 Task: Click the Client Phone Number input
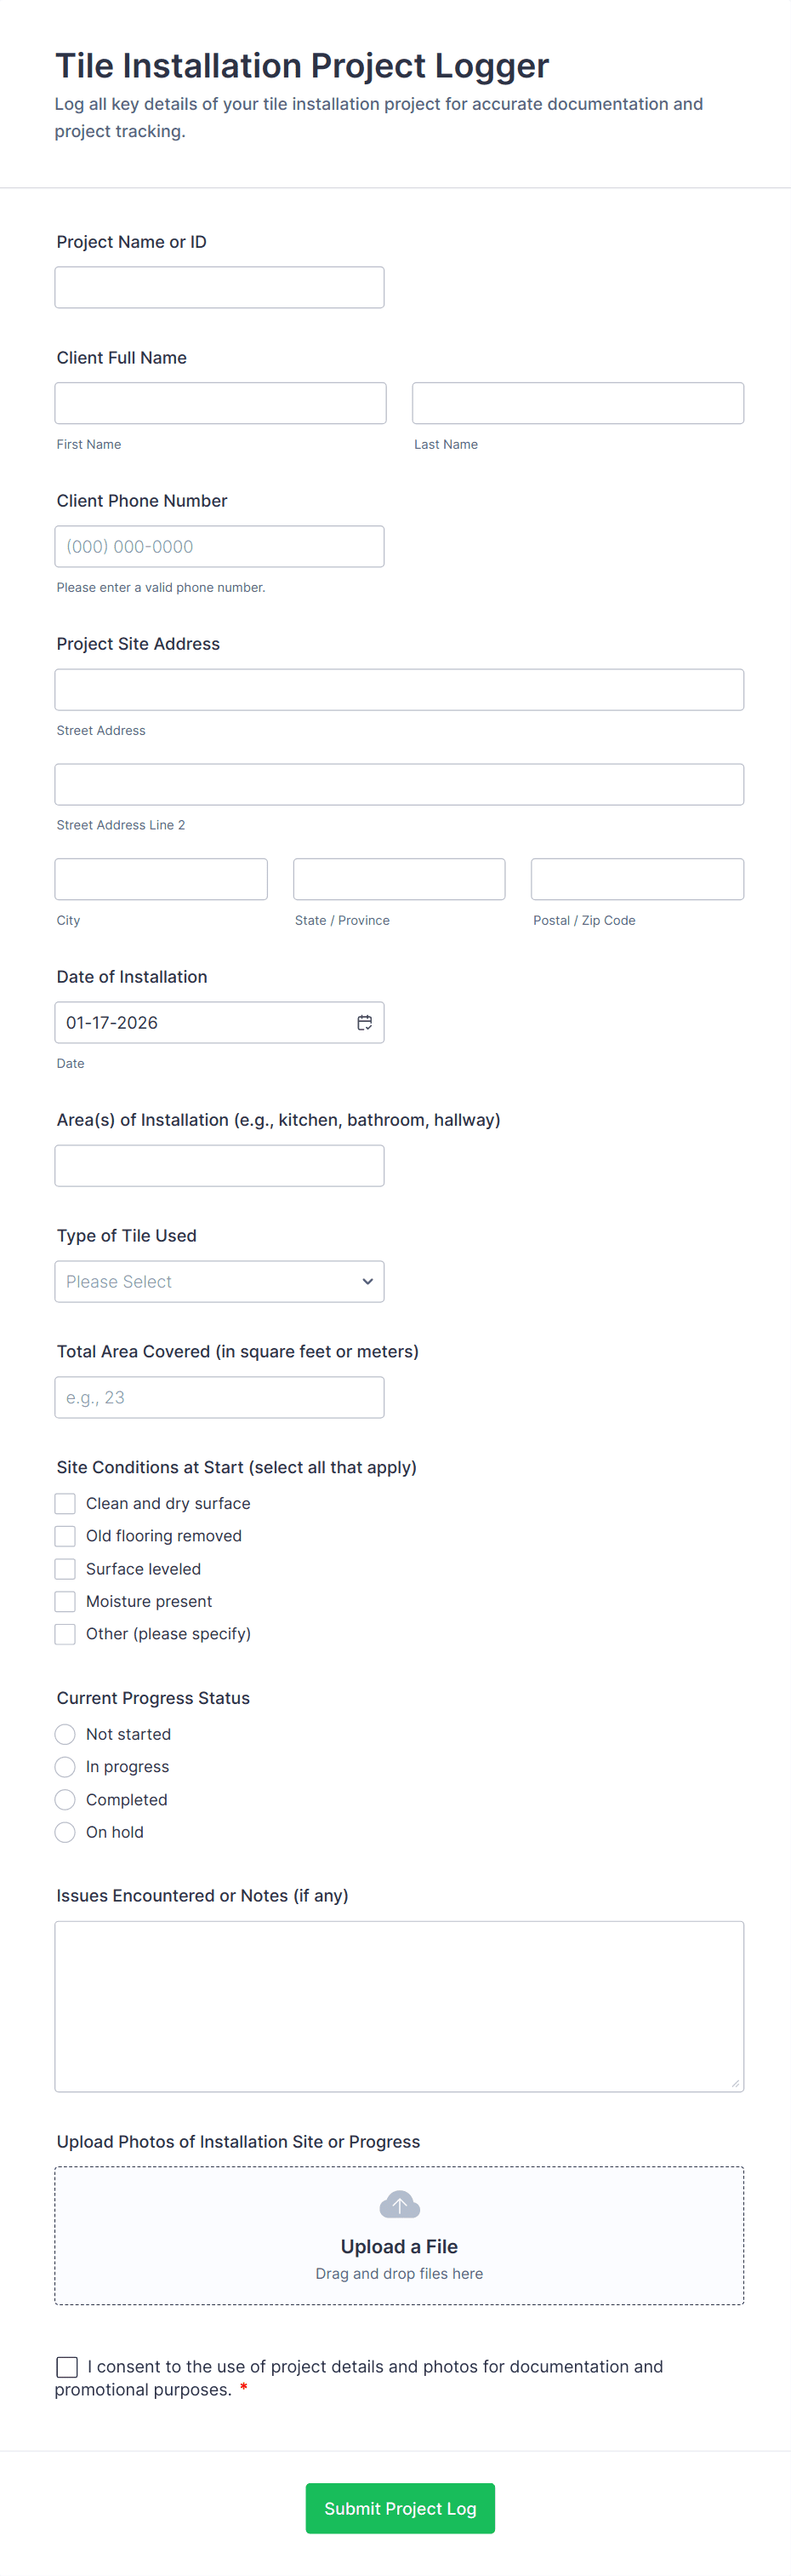point(219,546)
